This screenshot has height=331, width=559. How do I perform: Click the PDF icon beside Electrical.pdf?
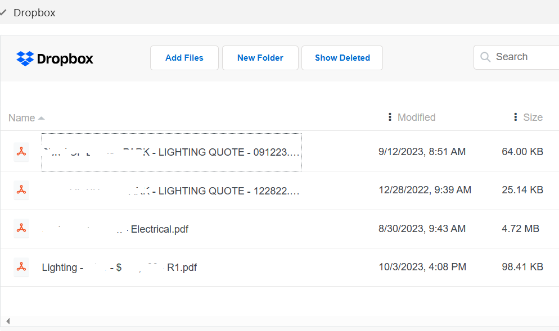(x=21, y=228)
